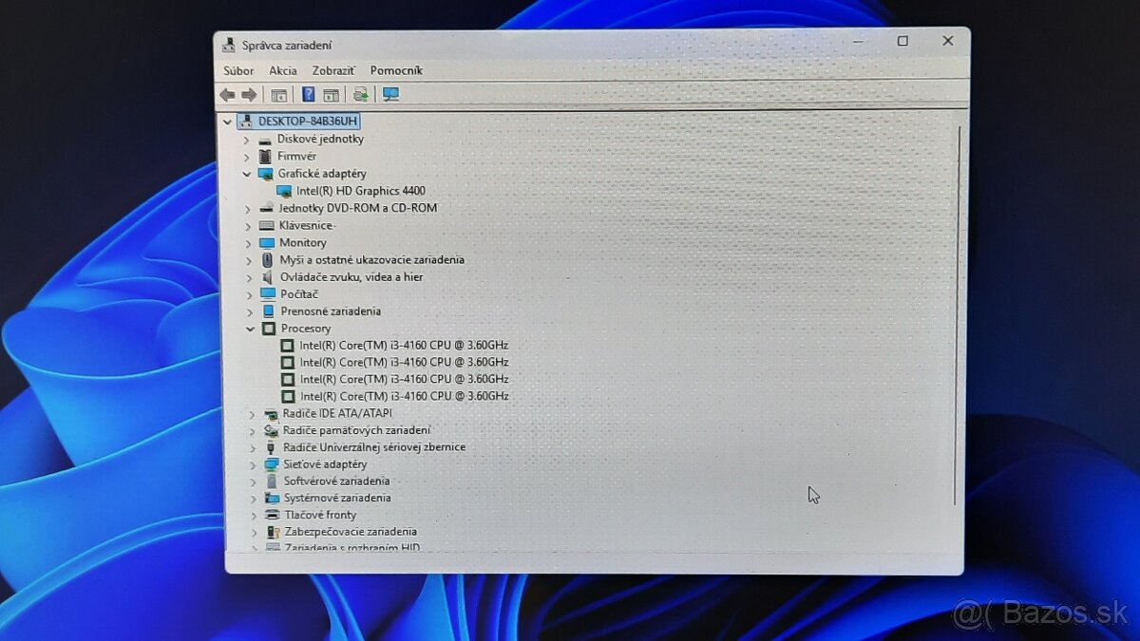
Task: Click the Intel(R) HD Graphics 4400 icon
Action: [285, 190]
